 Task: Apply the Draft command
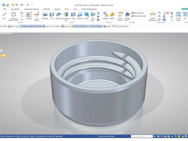pyautogui.click(x=87, y=16)
